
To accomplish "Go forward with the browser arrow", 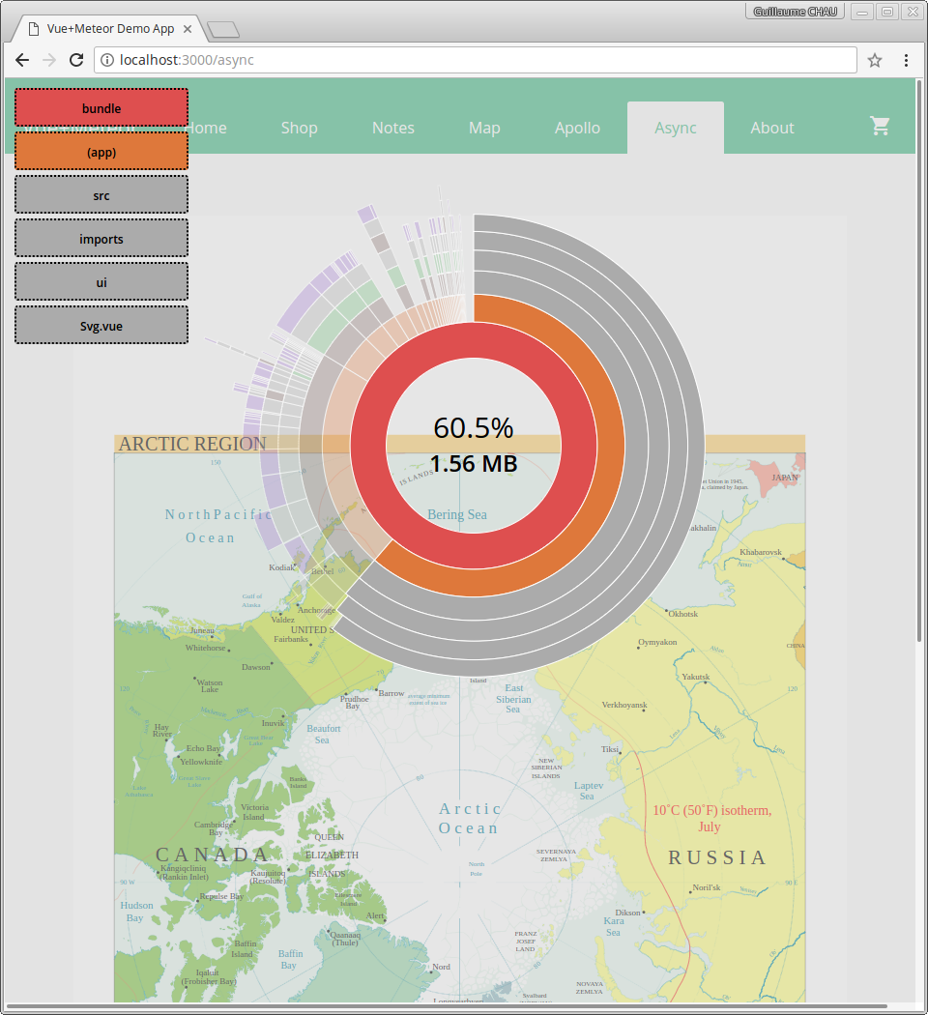I will (49, 60).
